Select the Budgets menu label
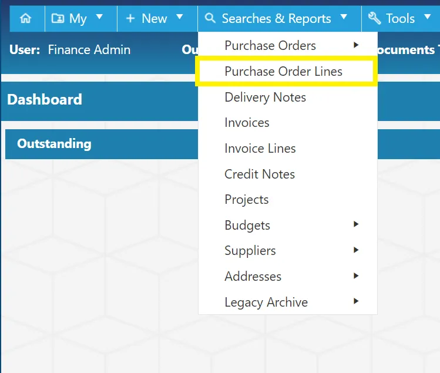Screen dimensions: 440x373 (247, 226)
